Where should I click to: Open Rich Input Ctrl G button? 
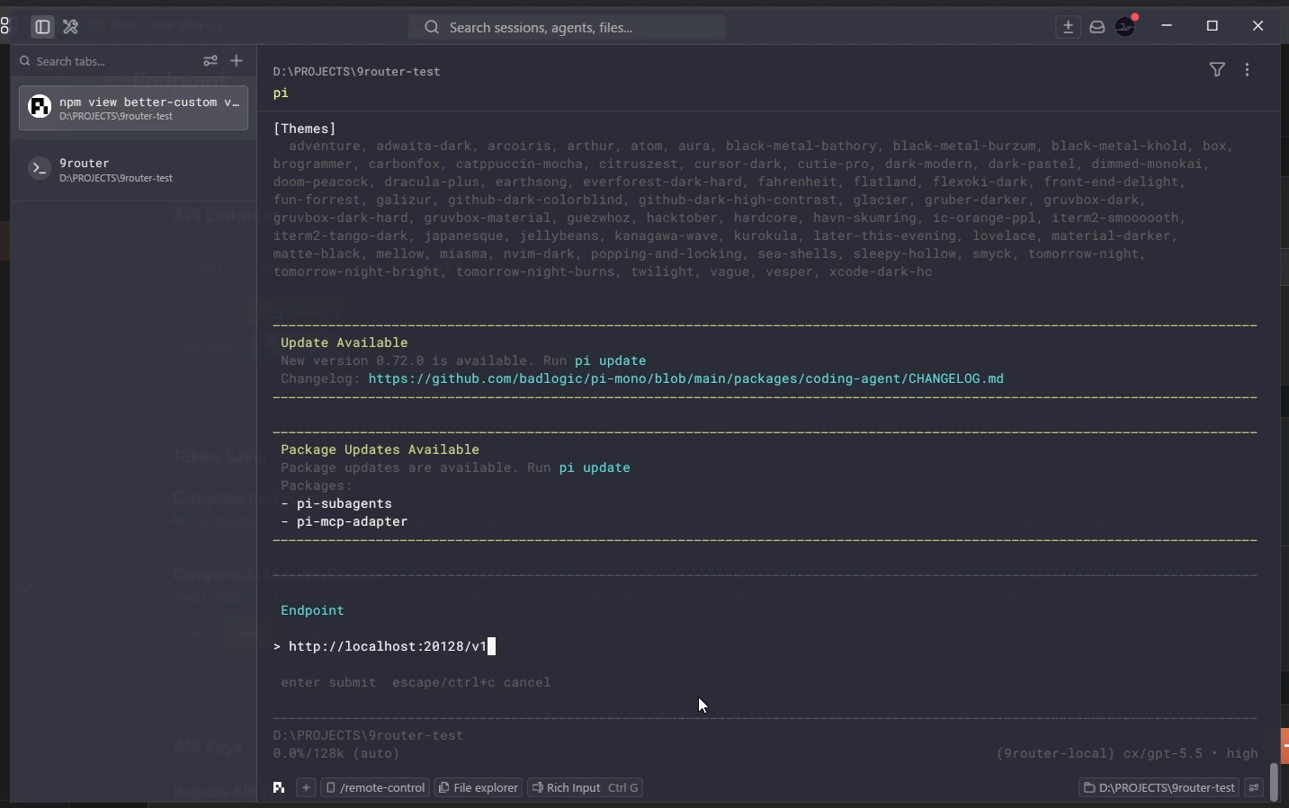click(x=586, y=788)
